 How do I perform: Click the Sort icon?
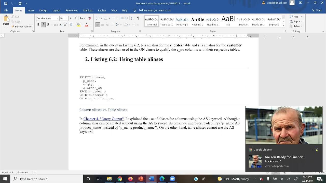tap(132, 18)
